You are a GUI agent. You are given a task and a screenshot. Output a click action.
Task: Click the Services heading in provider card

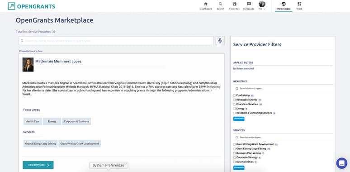(x=29, y=132)
